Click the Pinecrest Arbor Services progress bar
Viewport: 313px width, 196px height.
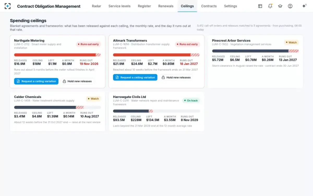click(x=255, y=51)
